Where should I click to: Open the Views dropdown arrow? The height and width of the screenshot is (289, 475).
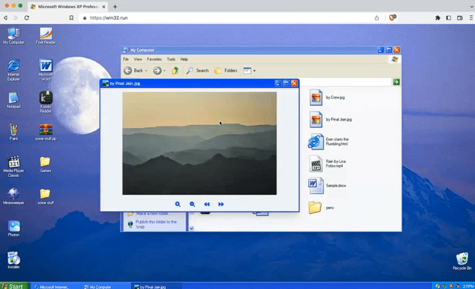(x=254, y=70)
